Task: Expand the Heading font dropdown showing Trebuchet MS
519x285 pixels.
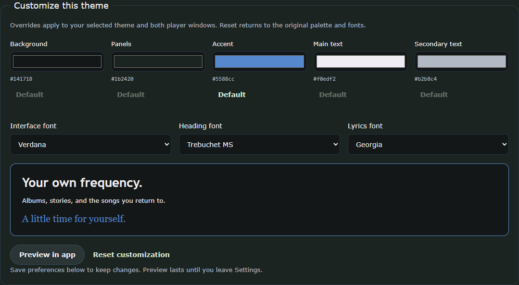Action: point(260,145)
